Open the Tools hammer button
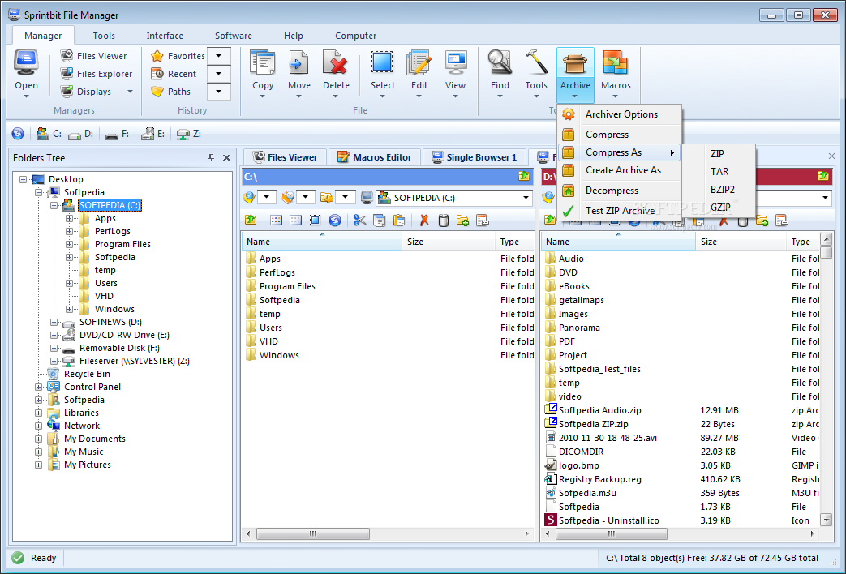Viewport: 846px width, 574px height. pyautogui.click(x=536, y=75)
